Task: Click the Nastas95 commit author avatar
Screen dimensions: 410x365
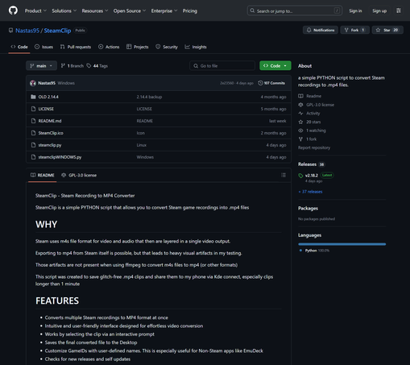Action: pos(33,83)
